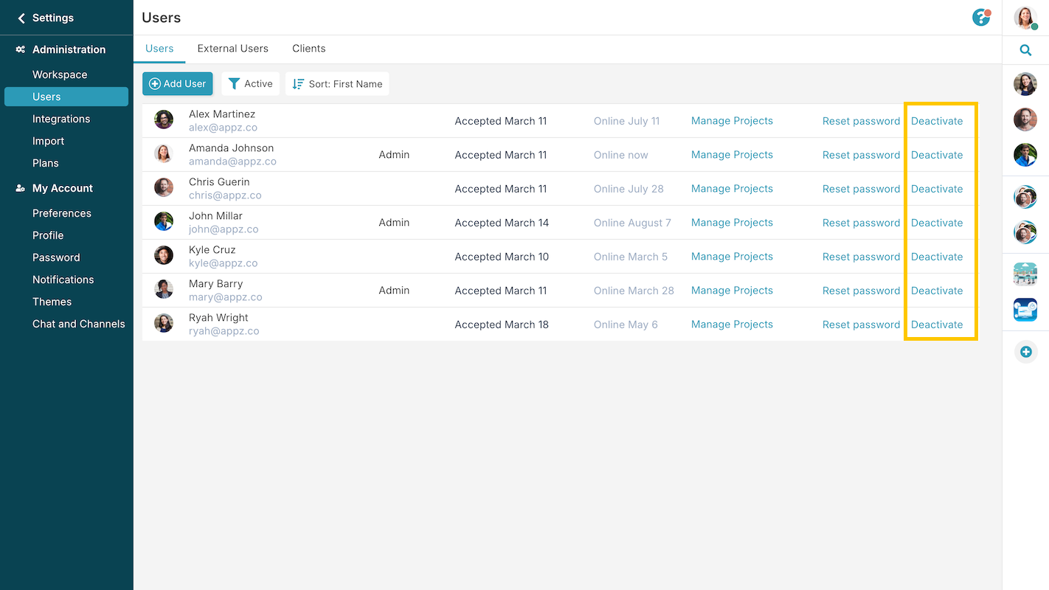1049x590 pixels.
Task: Click the Administration section heading
Action: [x=69, y=49]
